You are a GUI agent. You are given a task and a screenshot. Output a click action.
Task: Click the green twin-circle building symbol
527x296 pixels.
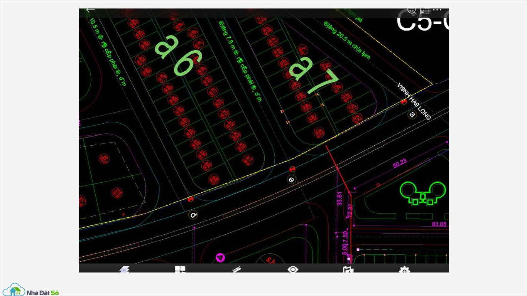pyautogui.click(x=422, y=193)
